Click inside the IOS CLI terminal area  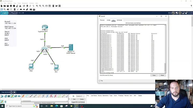pyautogui.click(x=132, y=49)
